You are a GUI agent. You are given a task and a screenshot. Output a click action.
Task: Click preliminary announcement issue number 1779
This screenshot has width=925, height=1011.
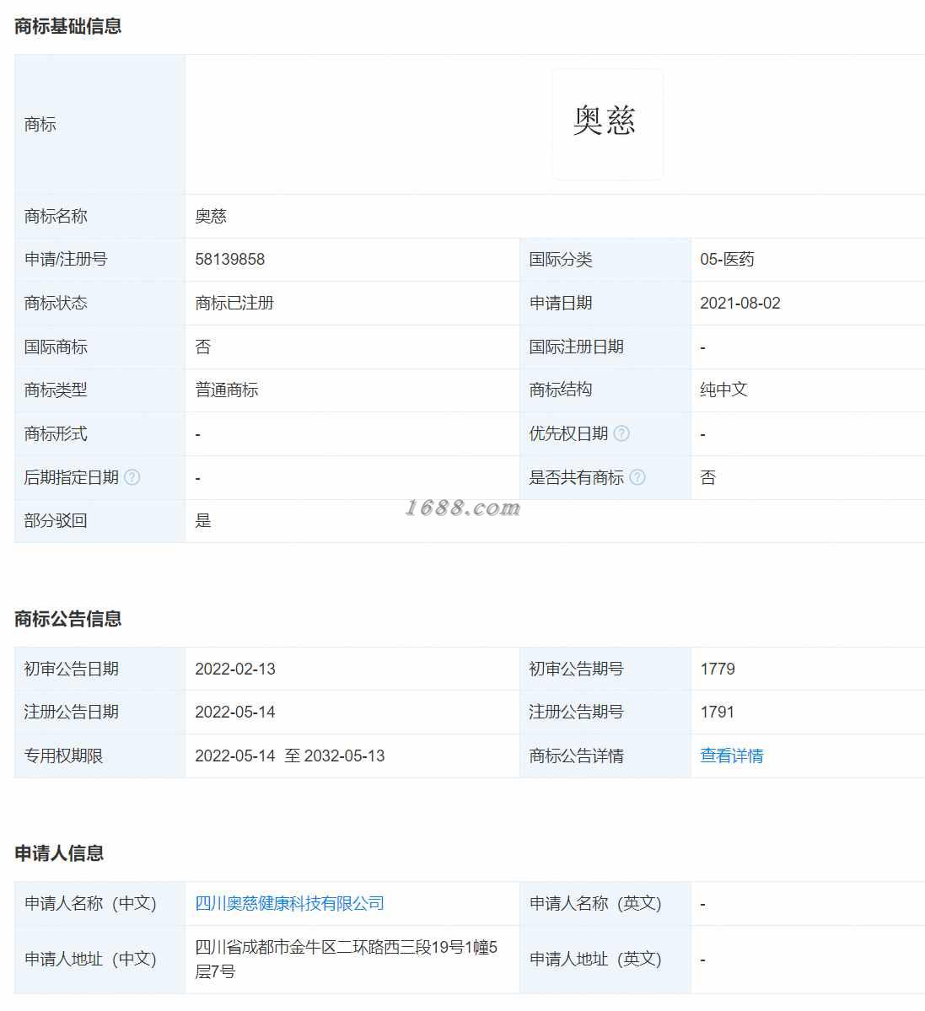click(718, 669)
